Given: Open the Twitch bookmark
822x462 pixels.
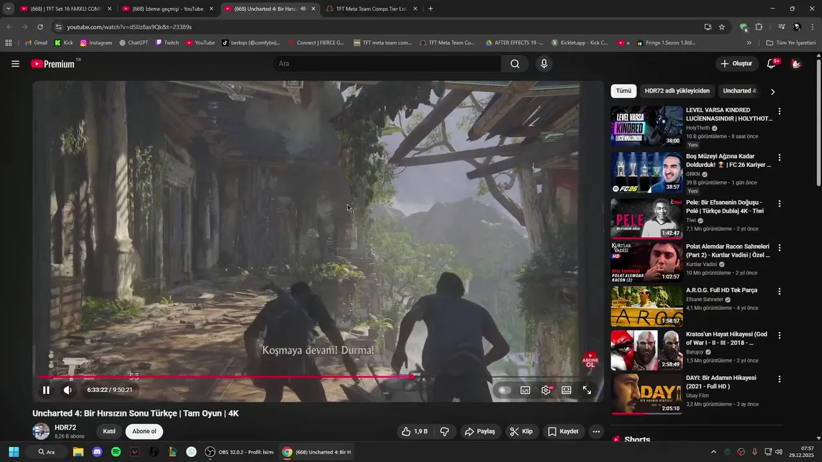Looking at the screenshot, I should [167, 43].
